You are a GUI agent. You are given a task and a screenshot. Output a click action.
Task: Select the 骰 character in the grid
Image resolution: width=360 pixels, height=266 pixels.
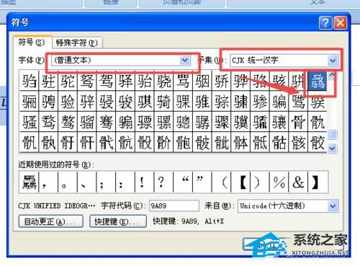[x=144, y=142]
